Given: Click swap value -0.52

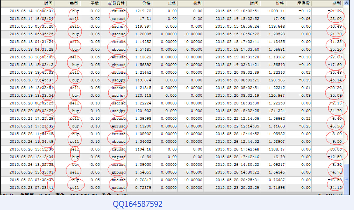Looking at the screenshot, I should (x=305, y=119).
